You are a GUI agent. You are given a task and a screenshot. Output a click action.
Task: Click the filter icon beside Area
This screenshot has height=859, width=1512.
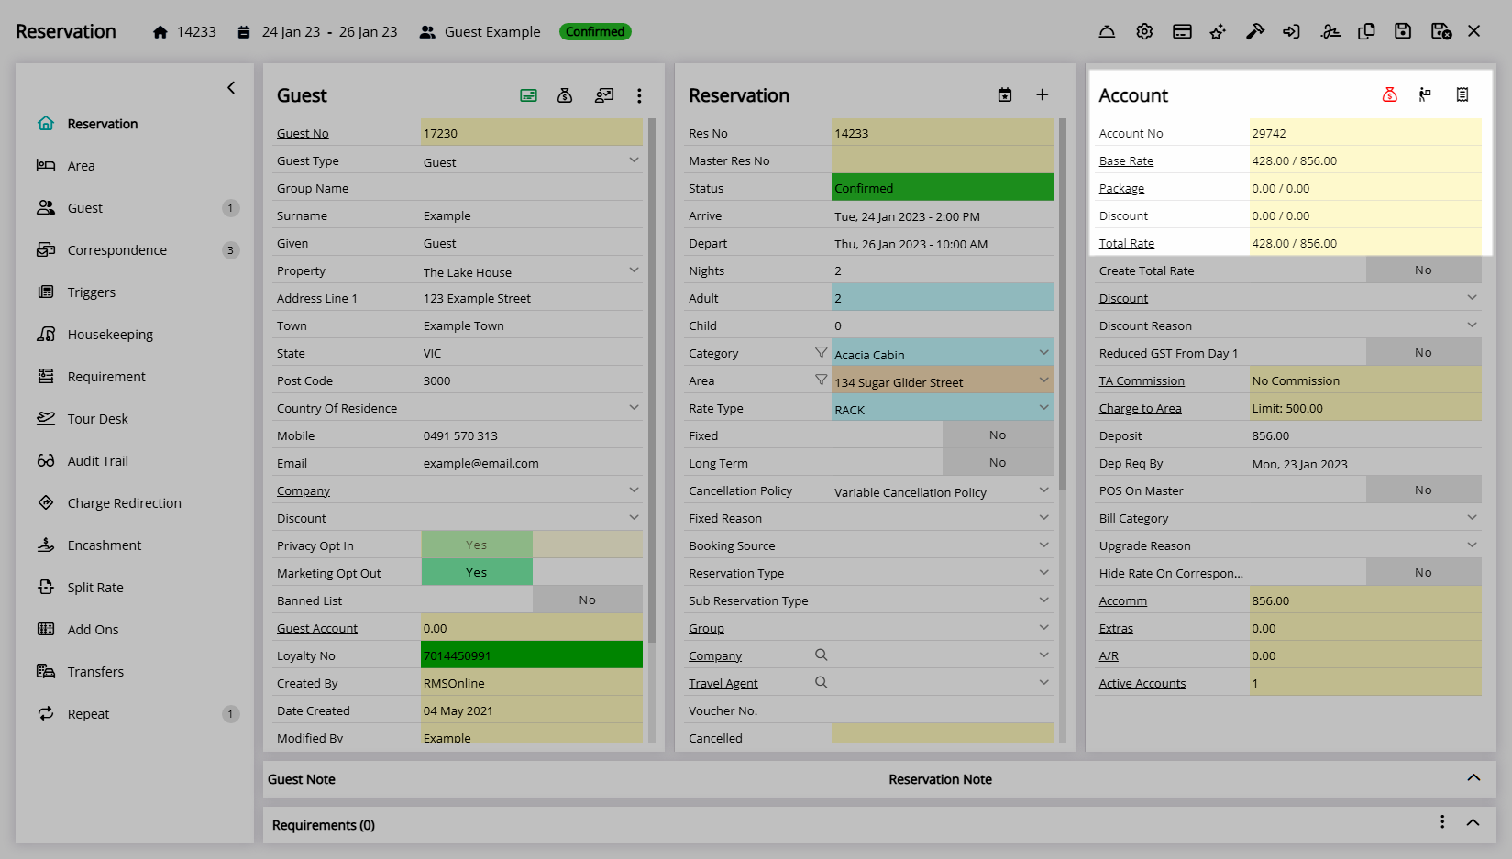click(822, 380)
